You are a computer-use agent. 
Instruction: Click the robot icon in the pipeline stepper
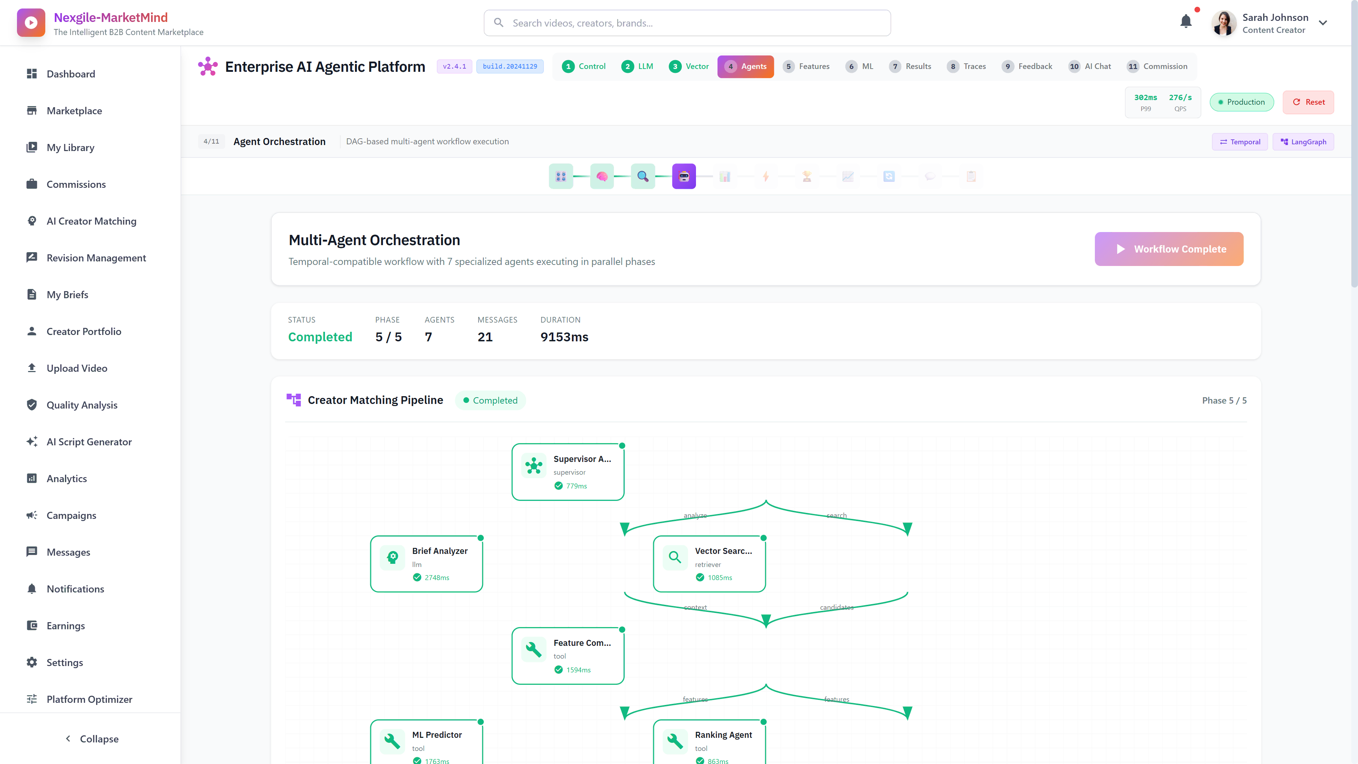click(684, 175)
